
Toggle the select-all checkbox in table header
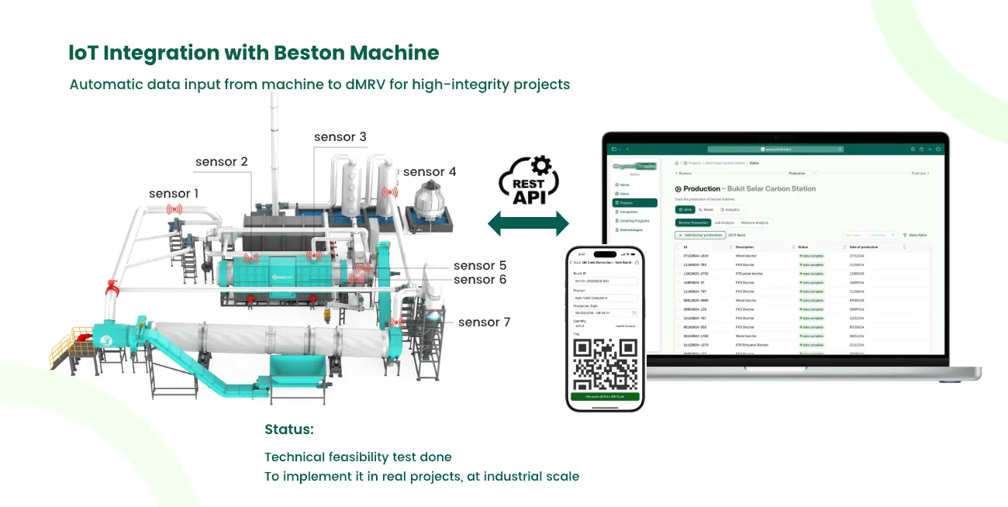tap(678, 247)
